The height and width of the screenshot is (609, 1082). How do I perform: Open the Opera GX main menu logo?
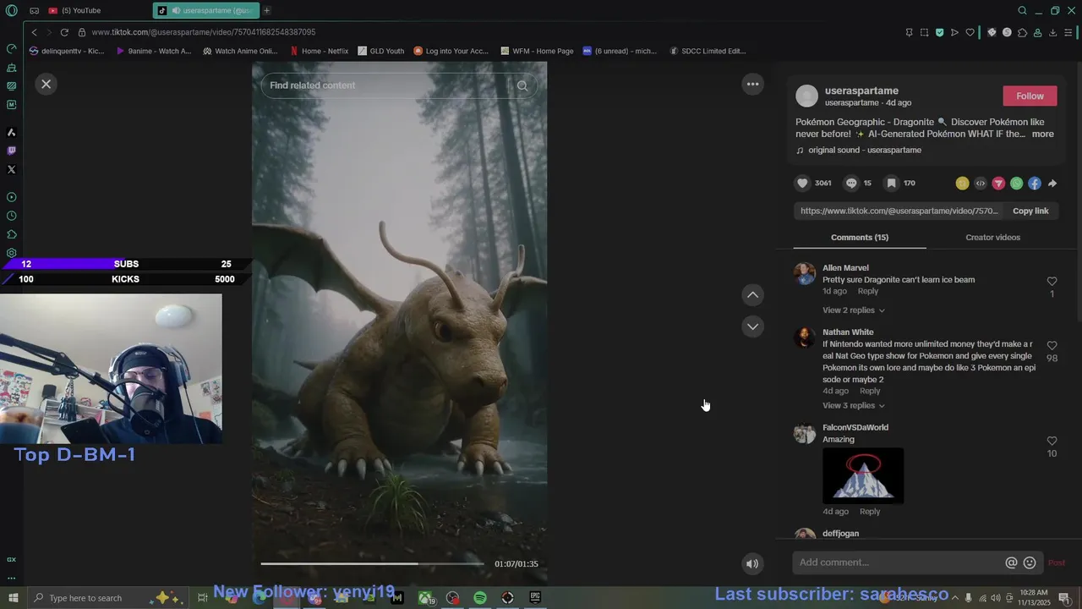[11, 11]
